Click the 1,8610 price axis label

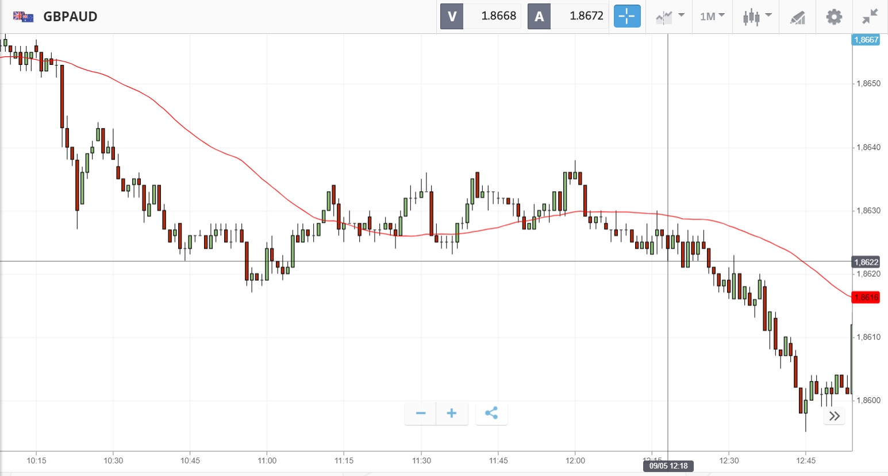[x=868, y=337]
